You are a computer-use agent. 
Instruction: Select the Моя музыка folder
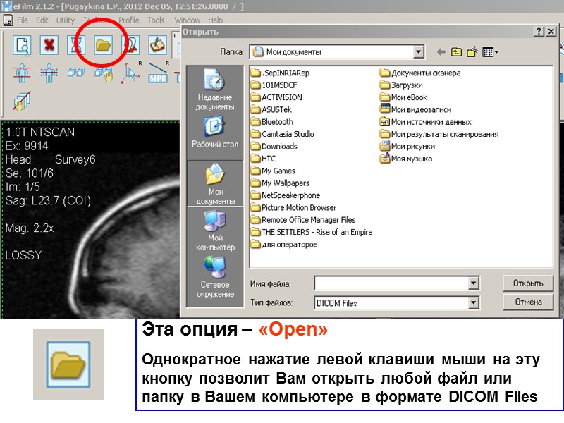(406, 158)
